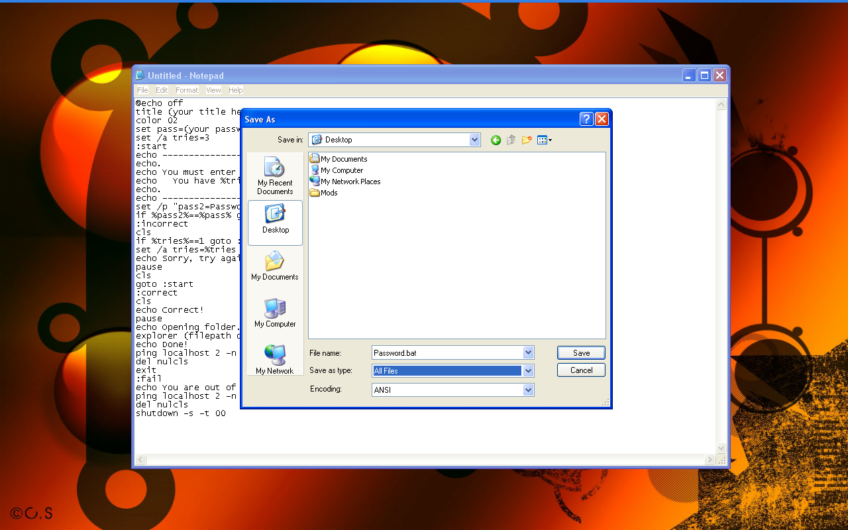Select My Documents folder in file list
848x530 pixels.
(x=339, y=159)
